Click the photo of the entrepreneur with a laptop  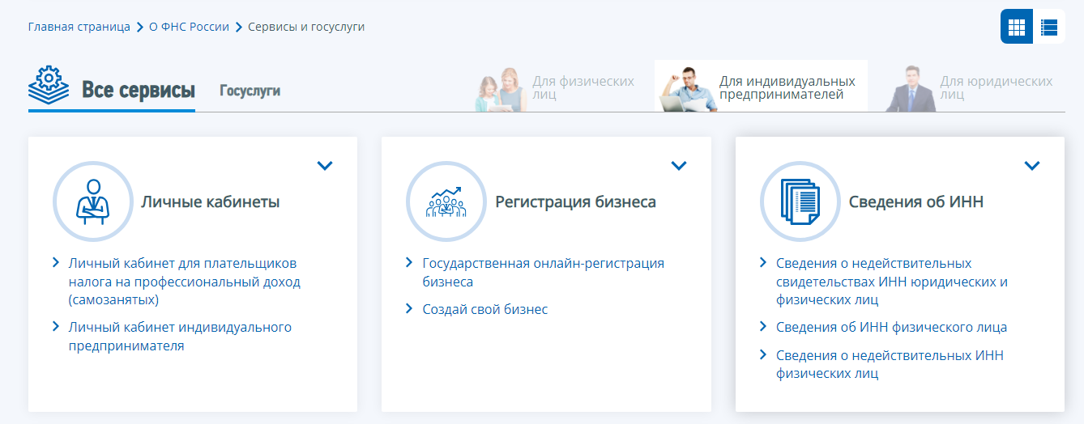click(x=686, y=89)
